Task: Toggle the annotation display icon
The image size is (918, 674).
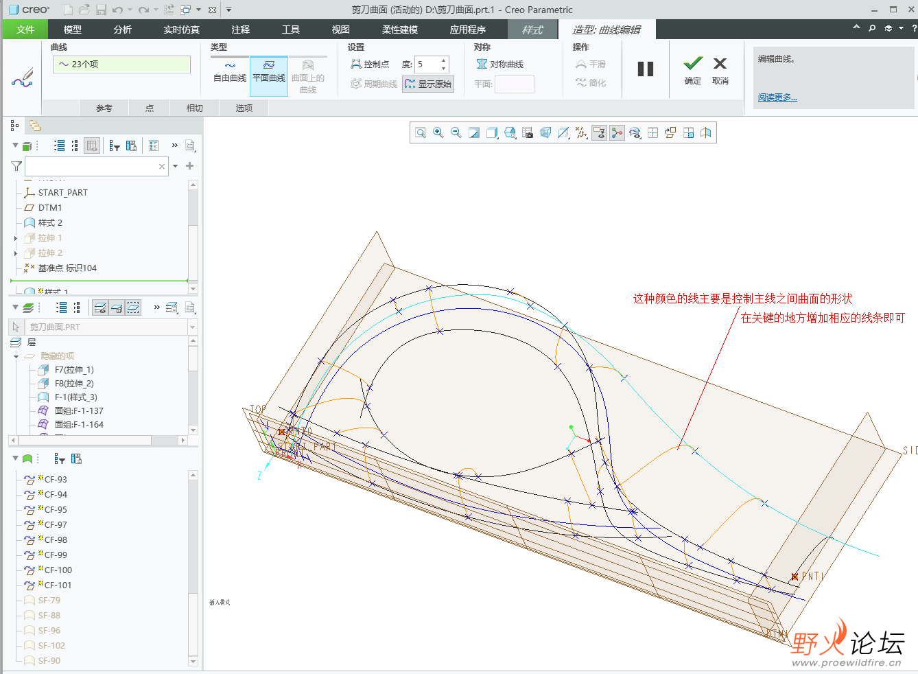Action: (x=581, y=132)
